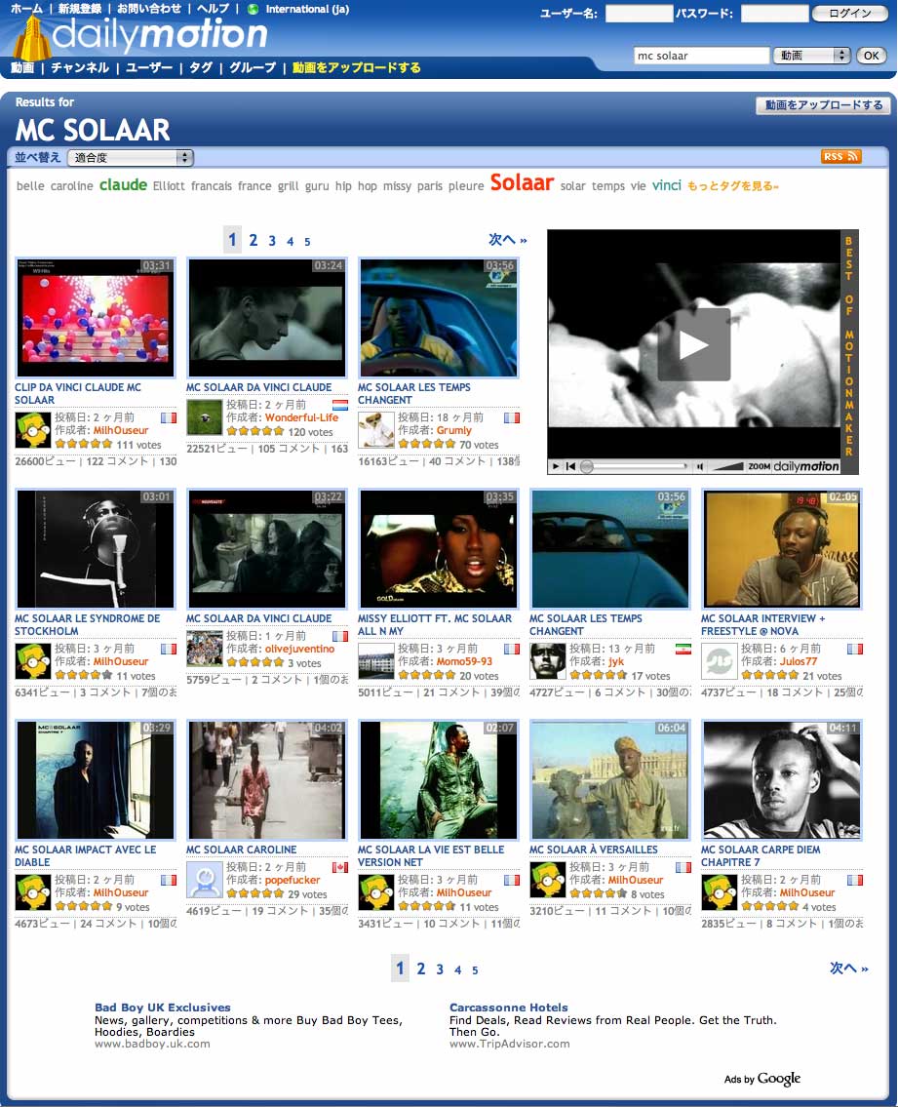Click the Help link in top bar

coord(213,9)
